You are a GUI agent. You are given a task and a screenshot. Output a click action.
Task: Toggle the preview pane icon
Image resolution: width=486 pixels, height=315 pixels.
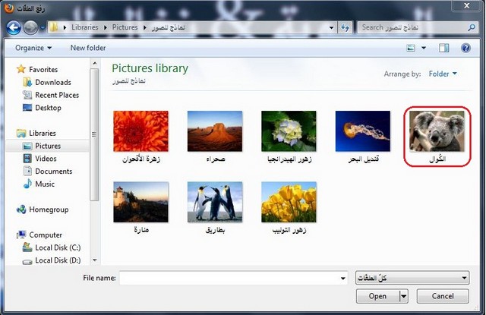[443, 48]
